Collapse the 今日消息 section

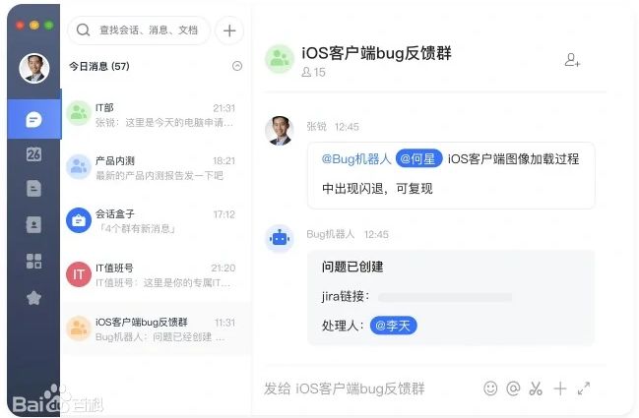236,66
